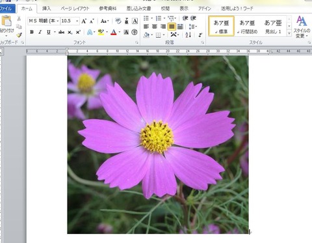Click the enclosed characters circle icon
The image size is (312, 243).
(135, 32)
